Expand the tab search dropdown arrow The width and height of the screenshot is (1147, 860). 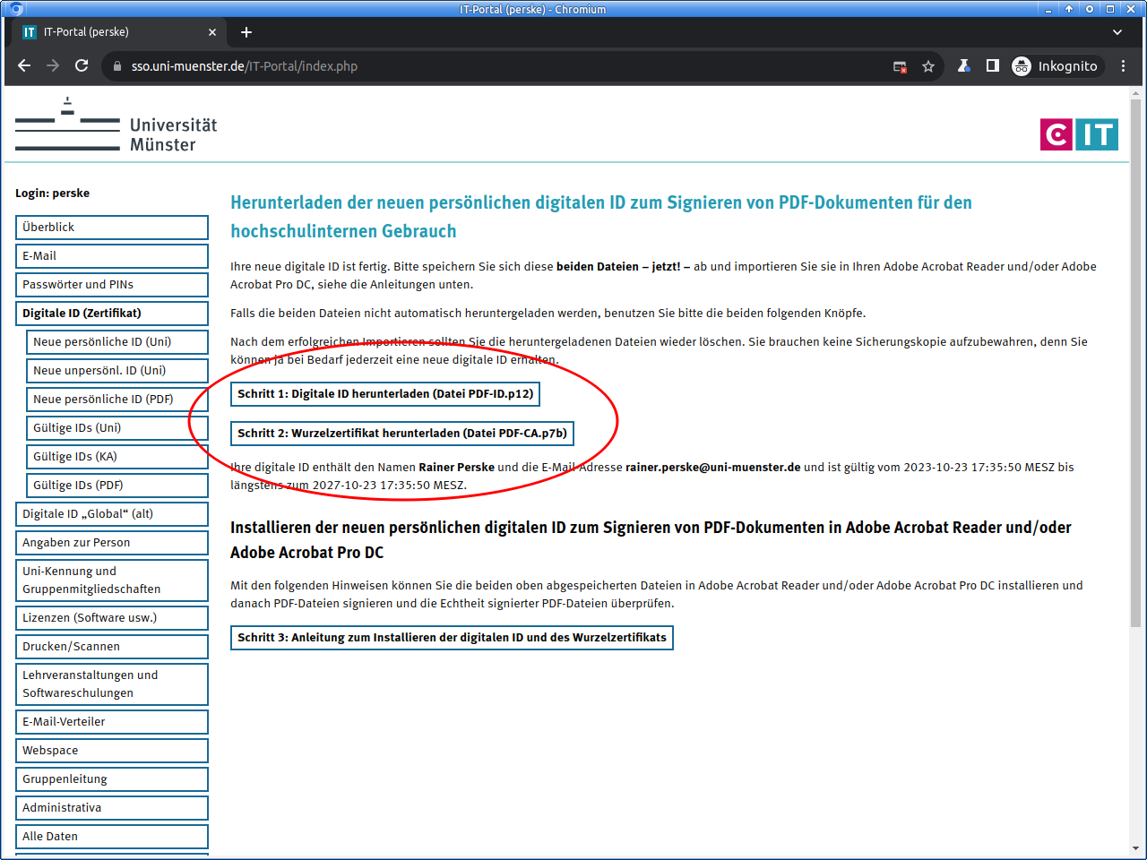(x=1117, y=32)
